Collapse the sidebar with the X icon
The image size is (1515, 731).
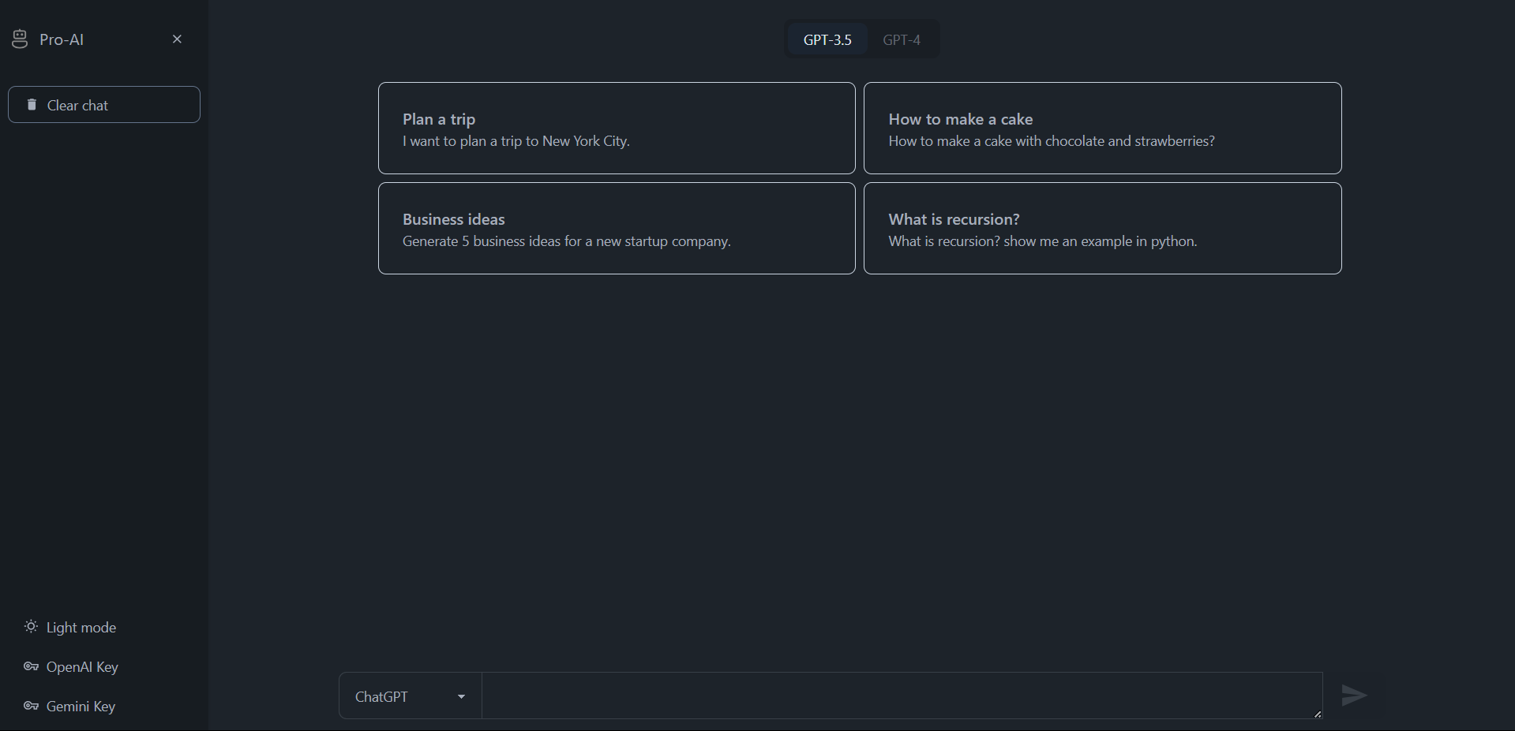[177, 39]
